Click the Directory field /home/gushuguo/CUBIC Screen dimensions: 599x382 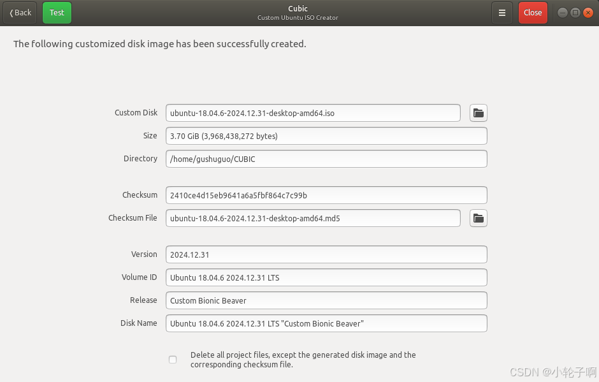click(x=326, y=159)
